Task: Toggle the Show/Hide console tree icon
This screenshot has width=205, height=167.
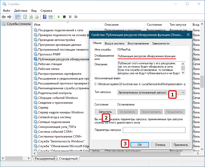Action: point(17,17)
